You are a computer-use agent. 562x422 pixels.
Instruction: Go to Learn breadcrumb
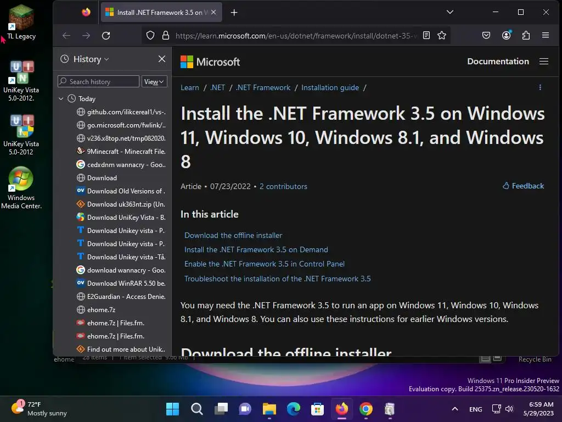[x=189, y=87]
